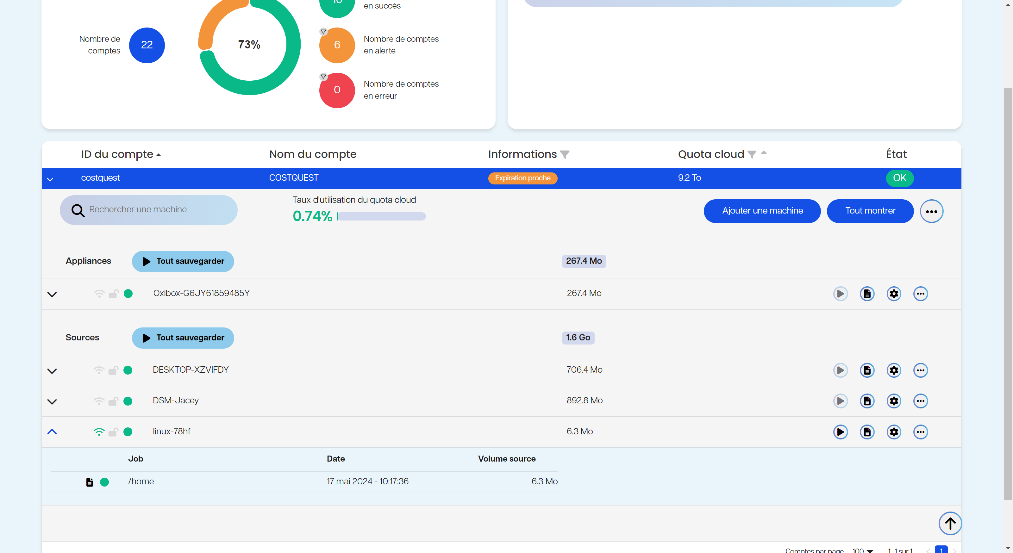Click the Nom du compte column header
Viewport: 1013px width, 553px height.
click(x=313, y=154)
